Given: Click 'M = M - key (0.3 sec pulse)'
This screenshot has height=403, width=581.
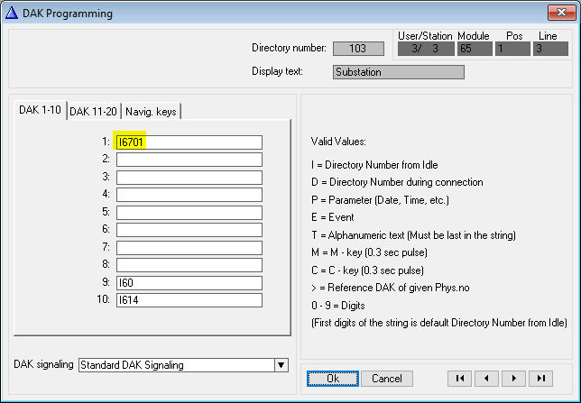Looking at the screenshot, I should pos(369,252).
